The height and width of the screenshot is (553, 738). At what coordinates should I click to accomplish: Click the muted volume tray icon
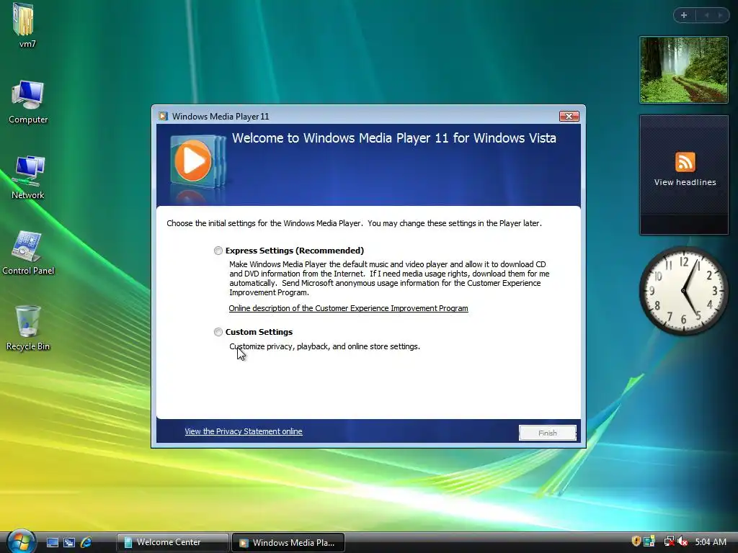683,541
